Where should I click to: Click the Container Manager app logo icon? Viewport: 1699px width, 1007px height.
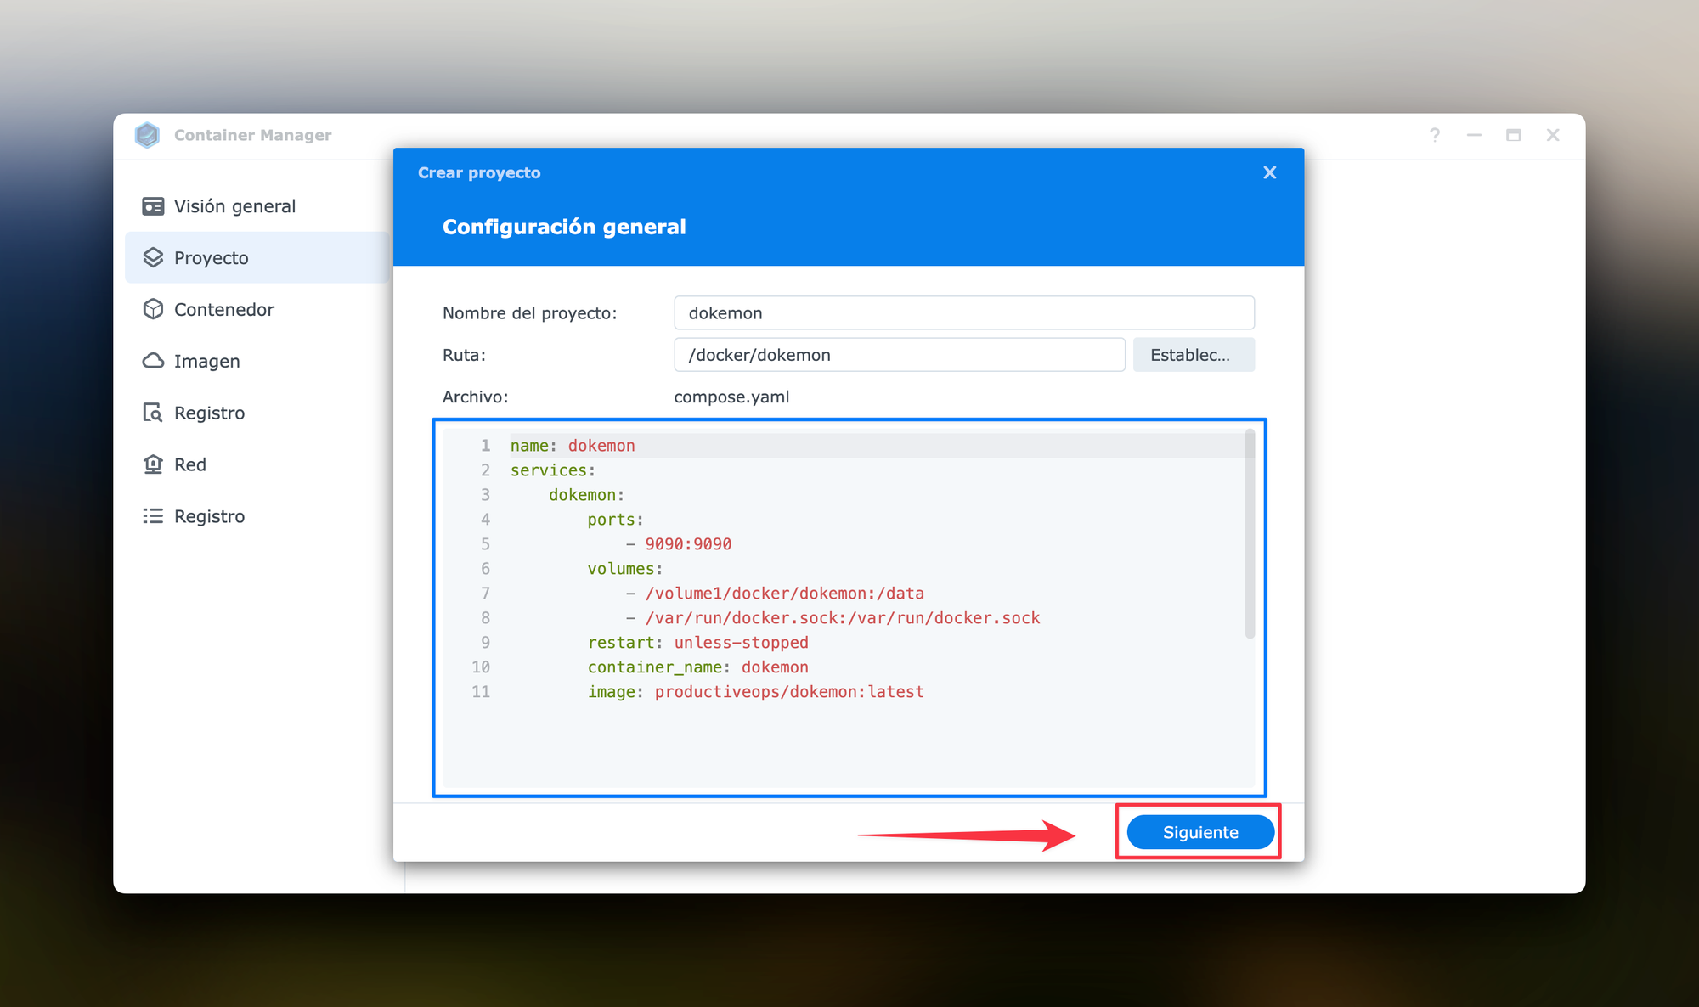(147, 135)
